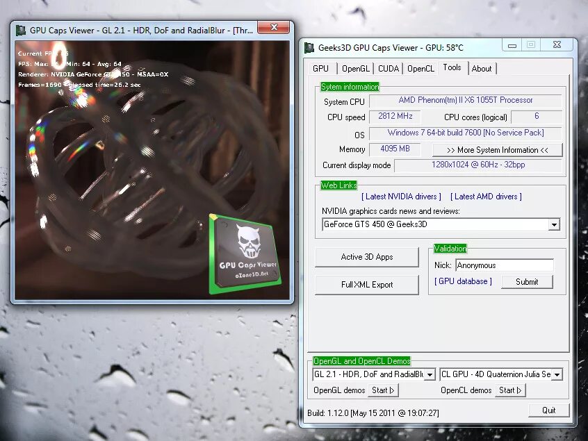Click the Quit button
The width and height of the screenshot is (588, 441).
549,410
